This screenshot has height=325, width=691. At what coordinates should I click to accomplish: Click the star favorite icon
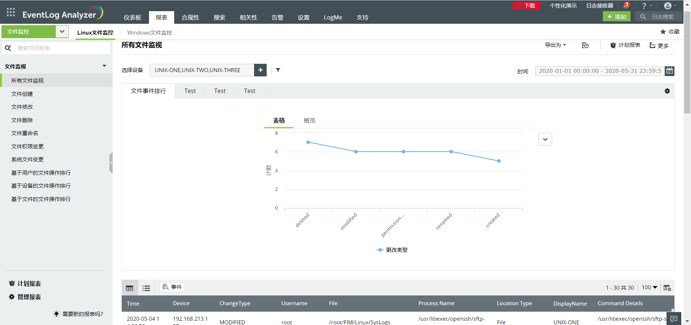click(x=663, y=32)
